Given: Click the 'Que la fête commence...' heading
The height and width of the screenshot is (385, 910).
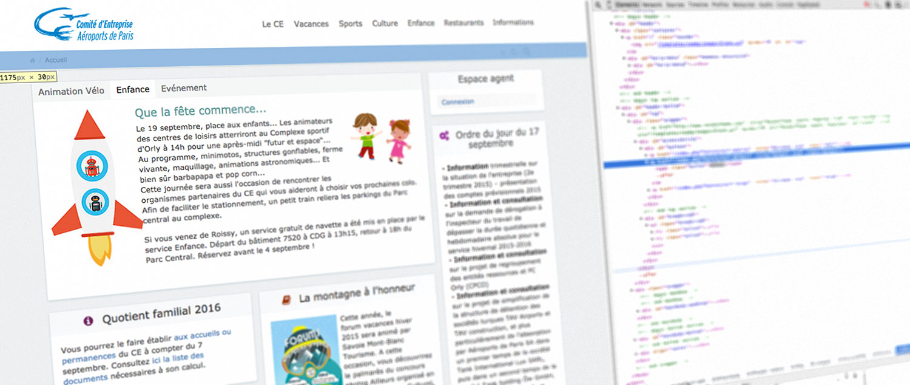Looking at the screenshot, I should 200,111.
